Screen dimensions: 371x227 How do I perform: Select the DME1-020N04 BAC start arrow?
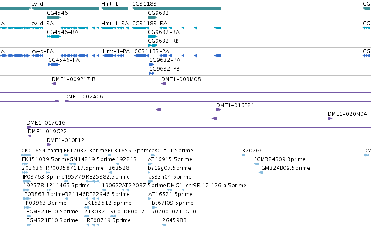tap(330, 119)
